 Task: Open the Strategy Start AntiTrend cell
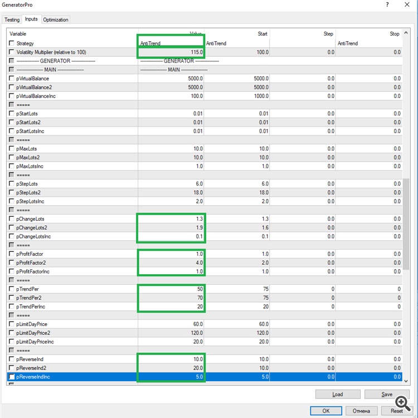coord(237,43)
